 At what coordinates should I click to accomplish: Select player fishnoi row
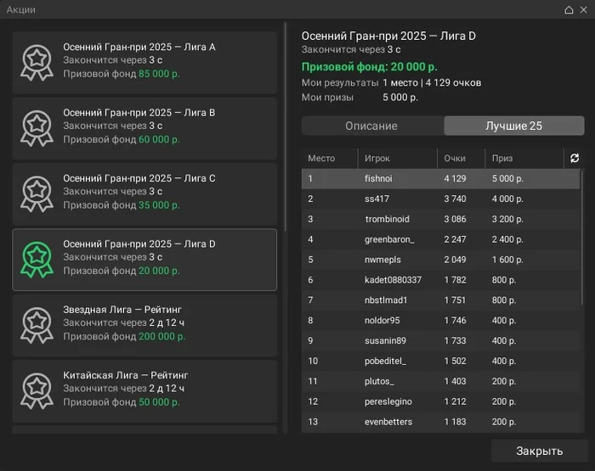440,178
